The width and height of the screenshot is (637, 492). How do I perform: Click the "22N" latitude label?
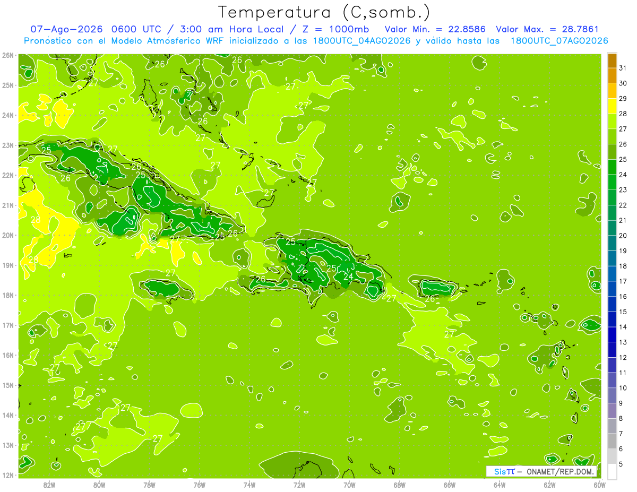[x=7, y=175]
